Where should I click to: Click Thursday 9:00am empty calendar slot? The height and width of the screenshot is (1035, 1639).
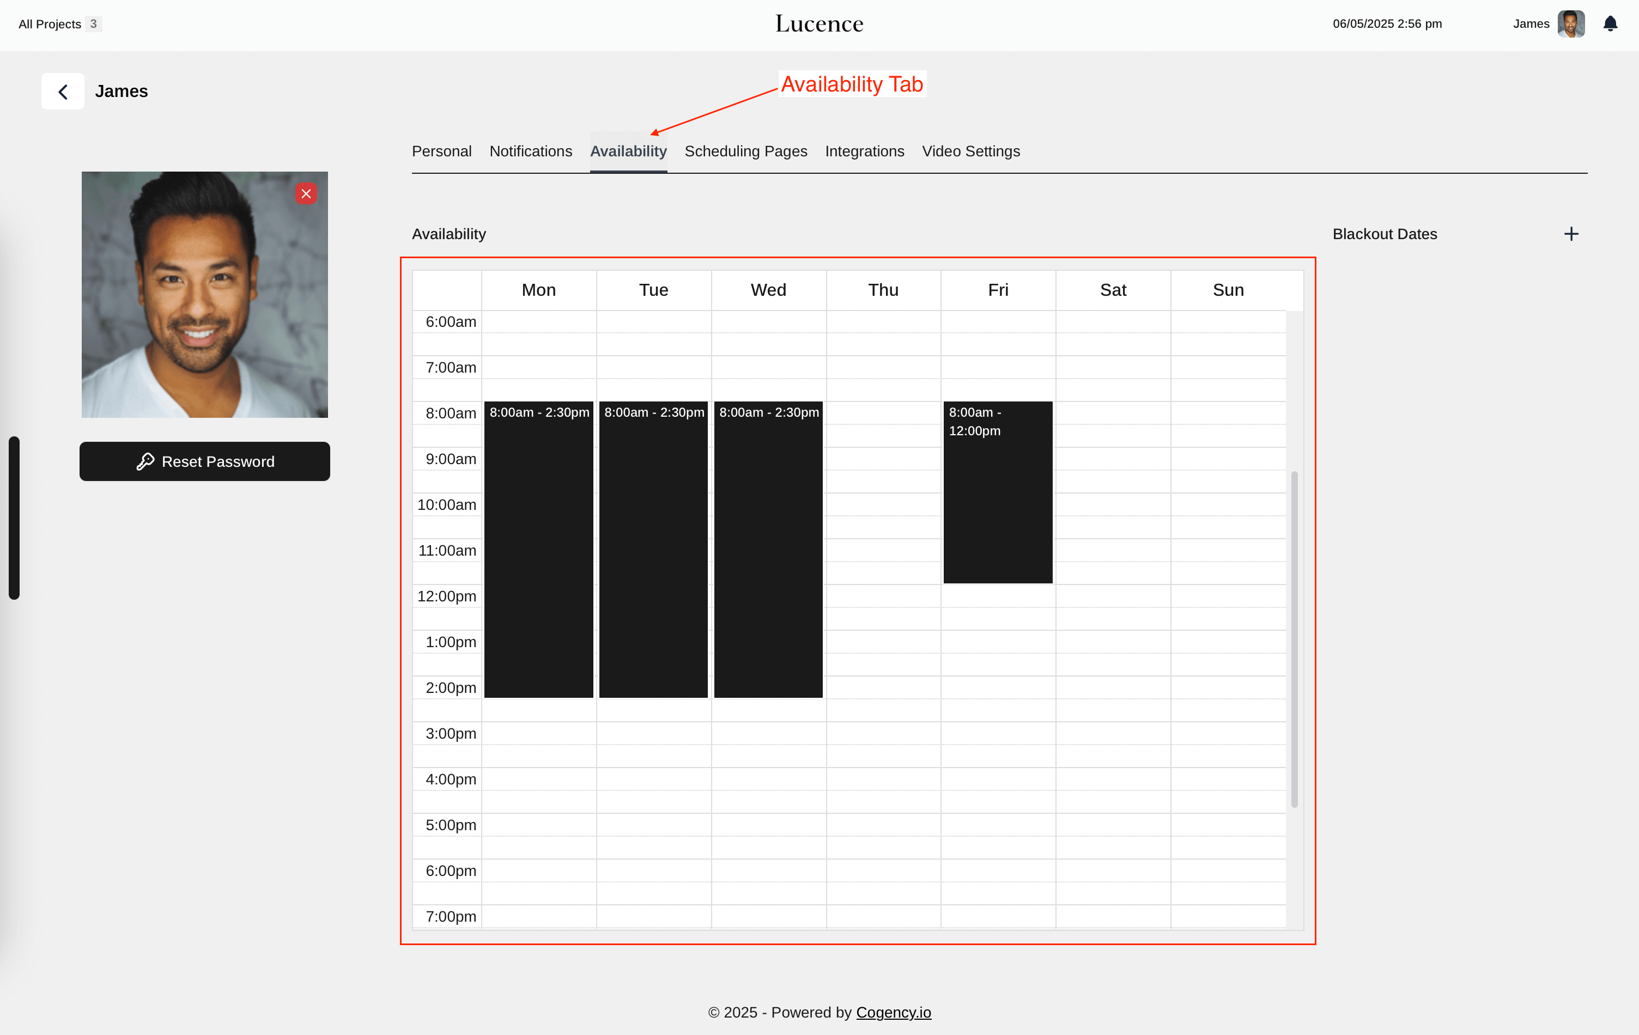tap(883, 459)
